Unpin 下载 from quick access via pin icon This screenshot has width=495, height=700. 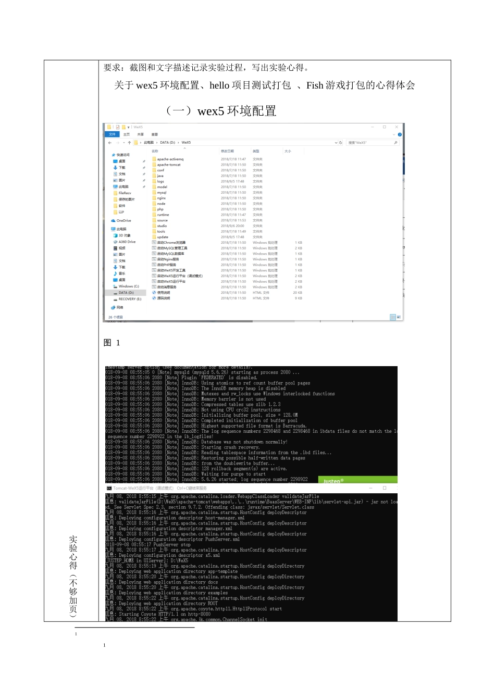(x=144, y=168)
